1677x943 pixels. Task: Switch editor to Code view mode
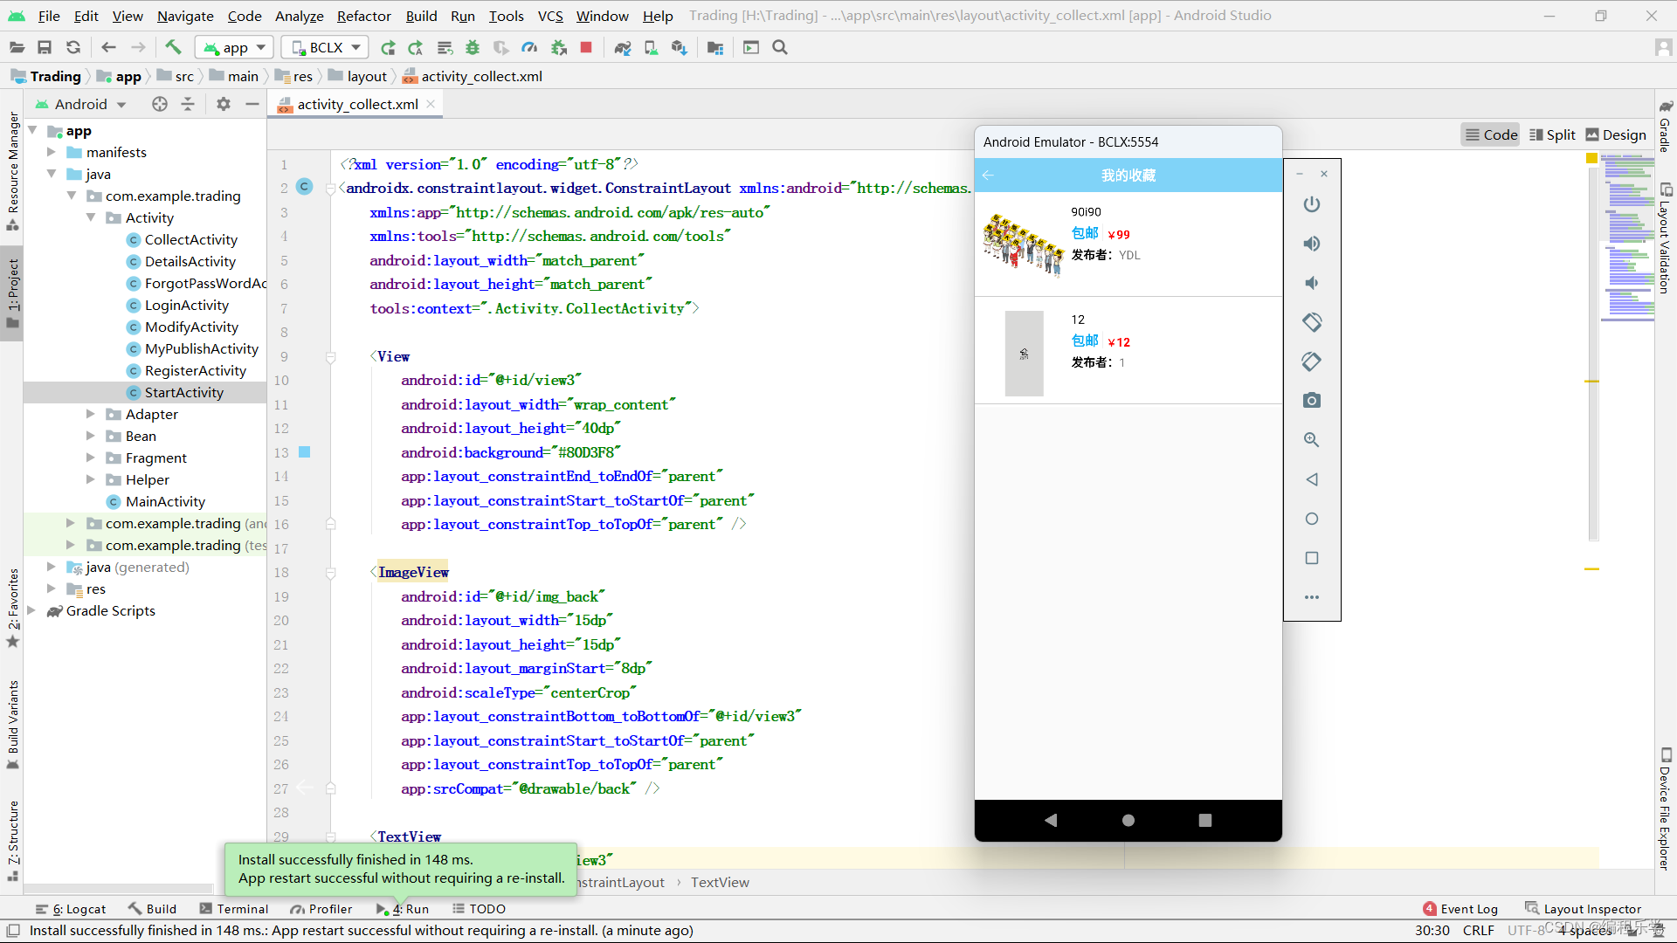[x=1491, y=134]
